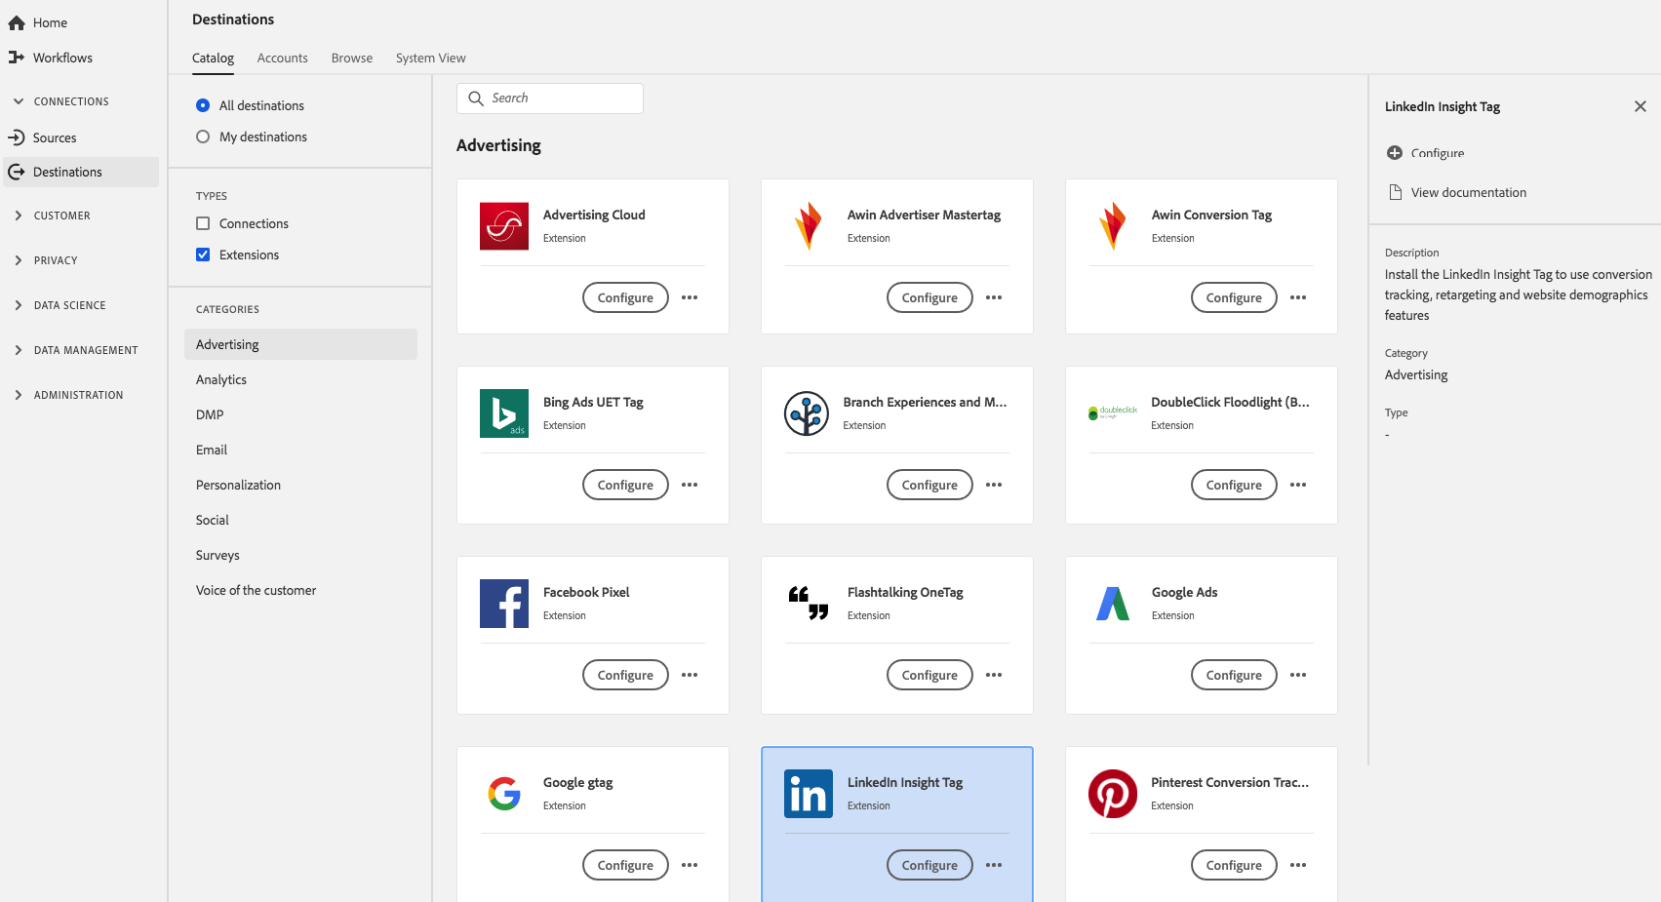Open more options for Google Ads
Image resolution: width=1661 pixels, height=902 pixels.
1298,675
